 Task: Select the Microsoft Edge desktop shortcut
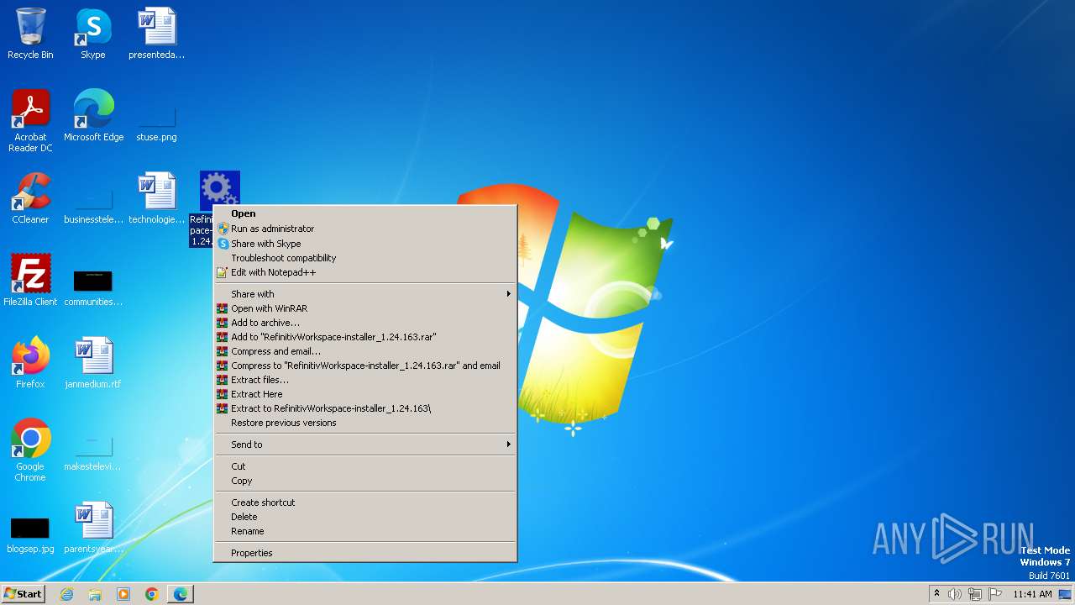pyautogui.click(x=93, y=115)
